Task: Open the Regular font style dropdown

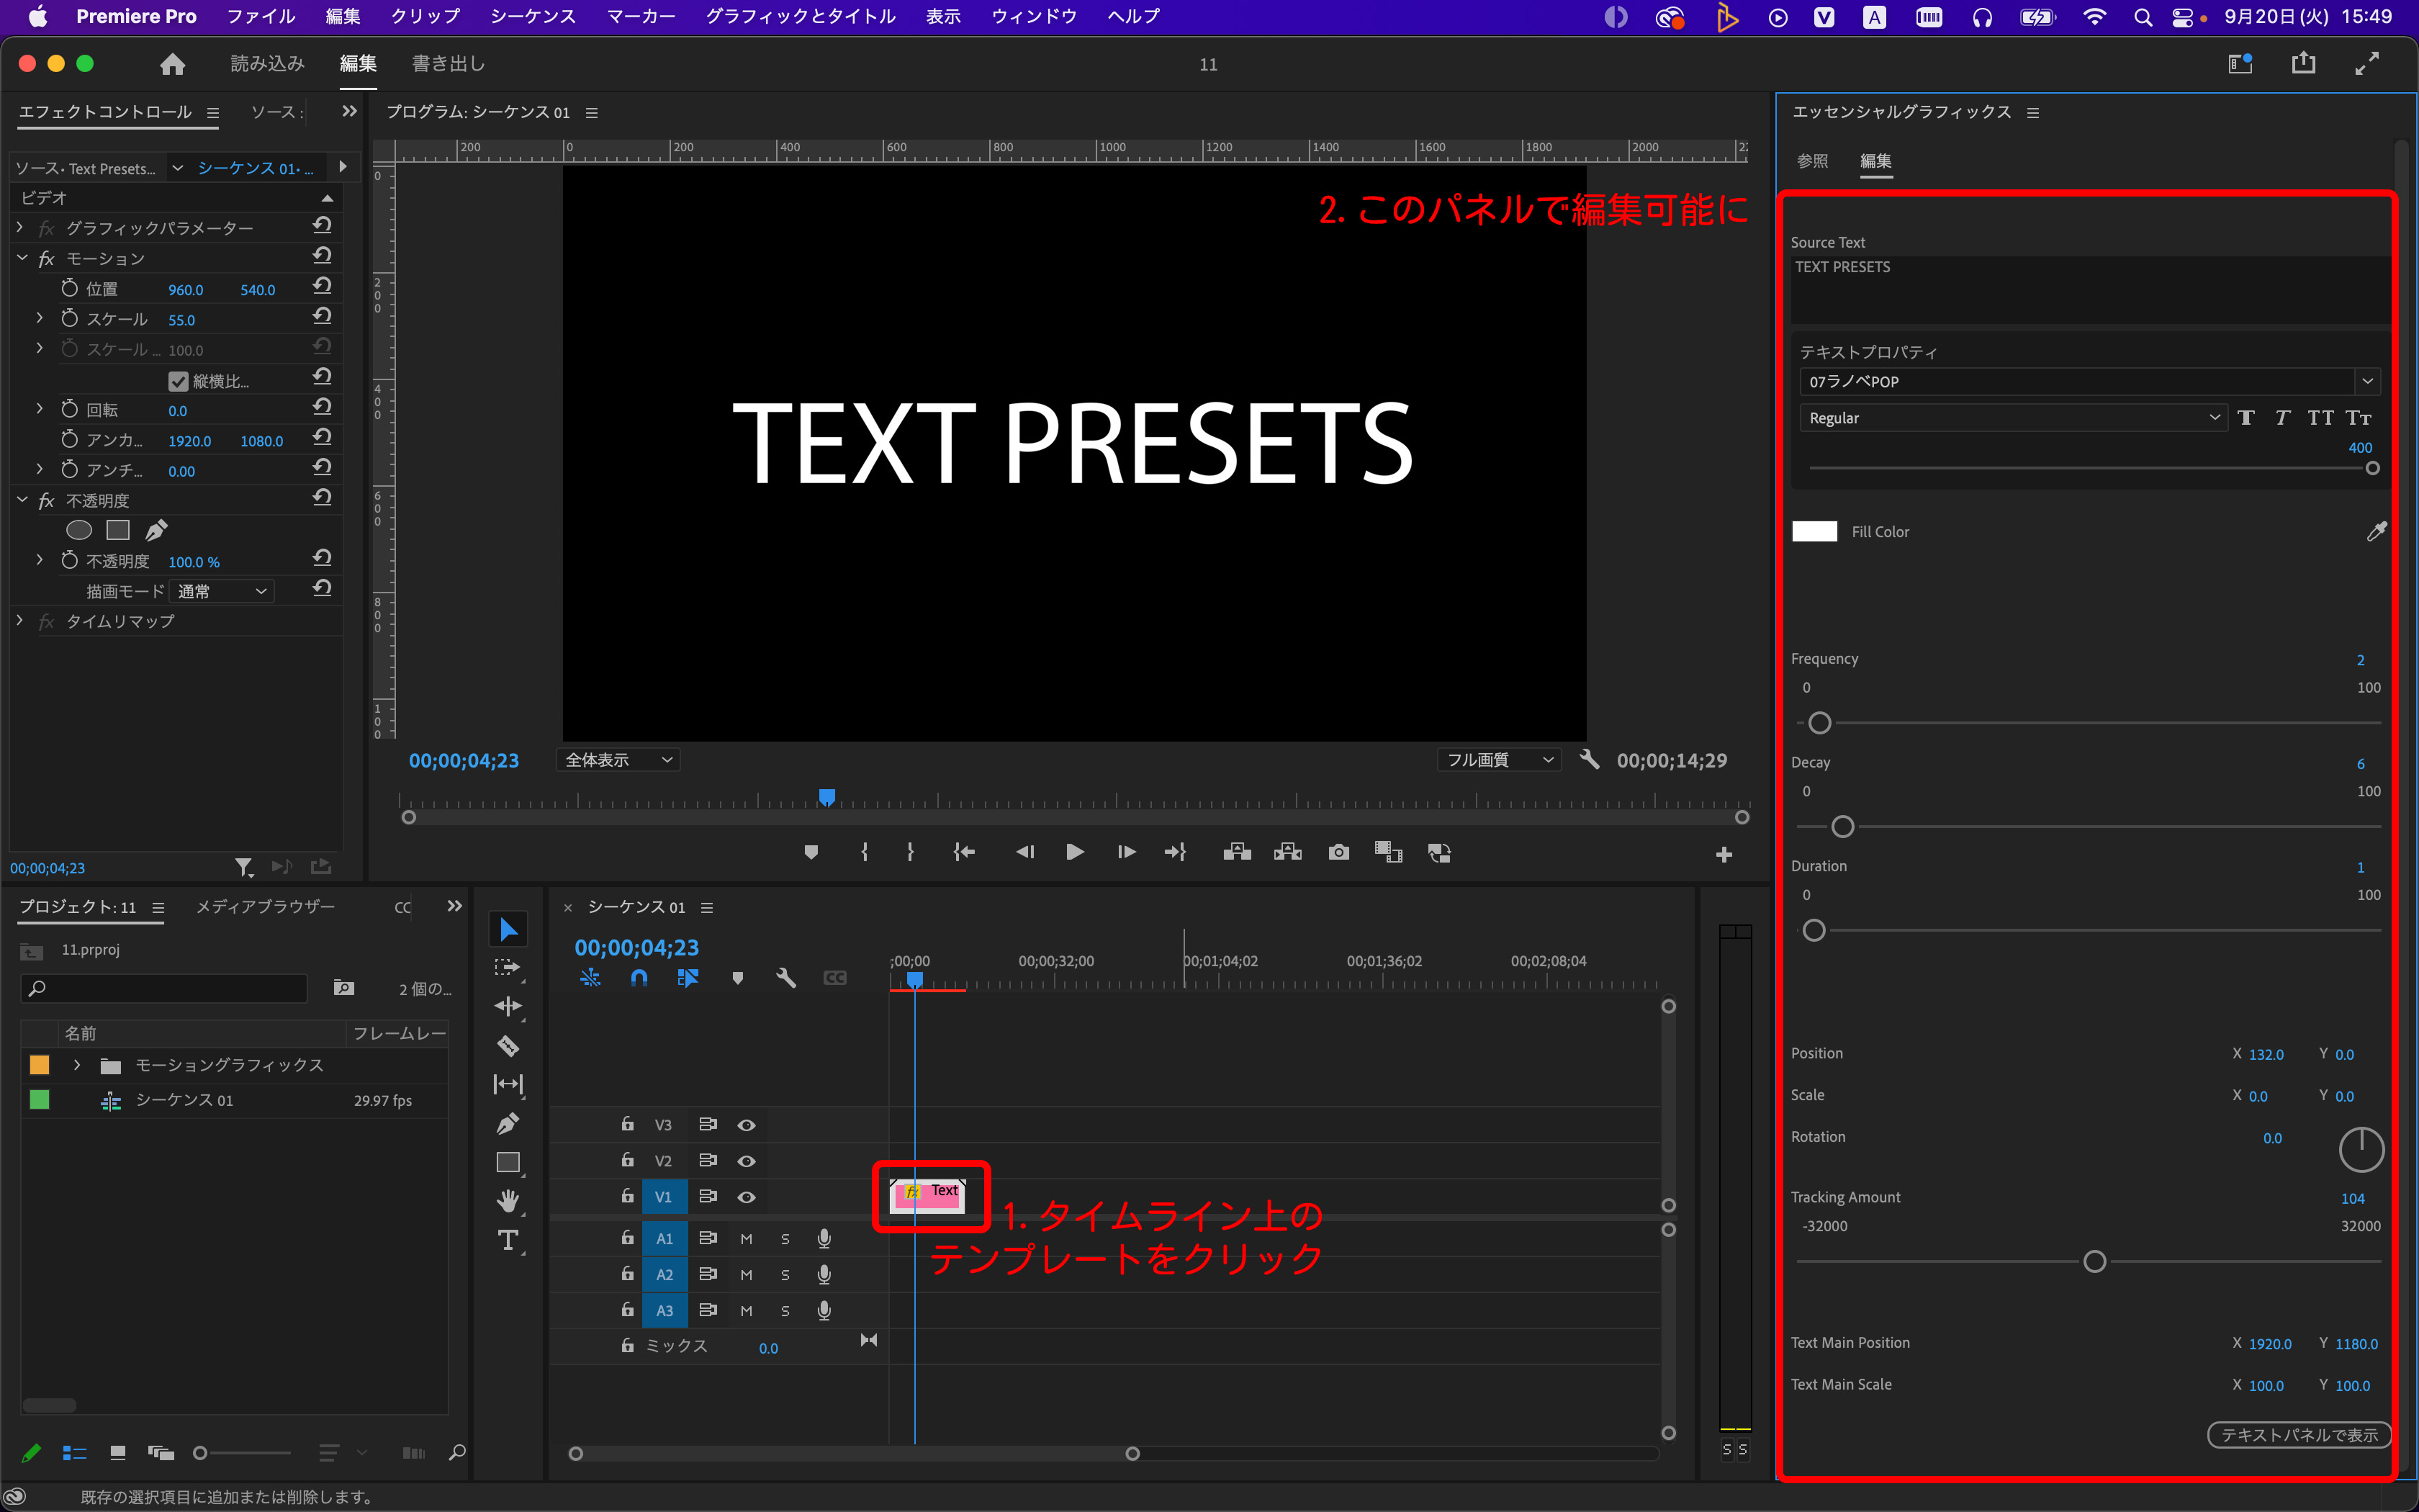Action: point(2012,418)
